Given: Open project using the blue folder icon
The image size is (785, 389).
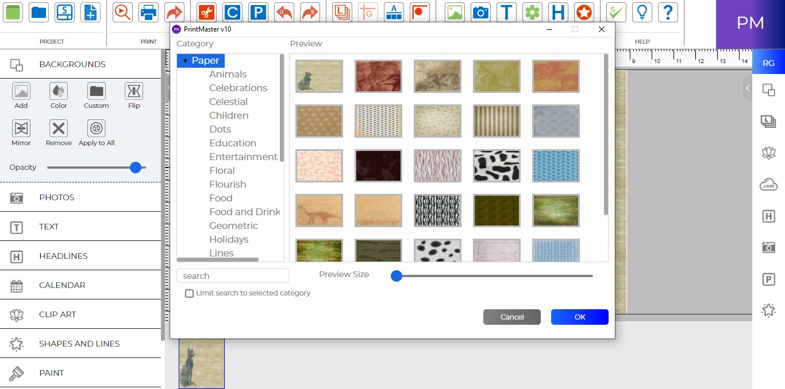Looking at the screenshot, I should (39, 12).
